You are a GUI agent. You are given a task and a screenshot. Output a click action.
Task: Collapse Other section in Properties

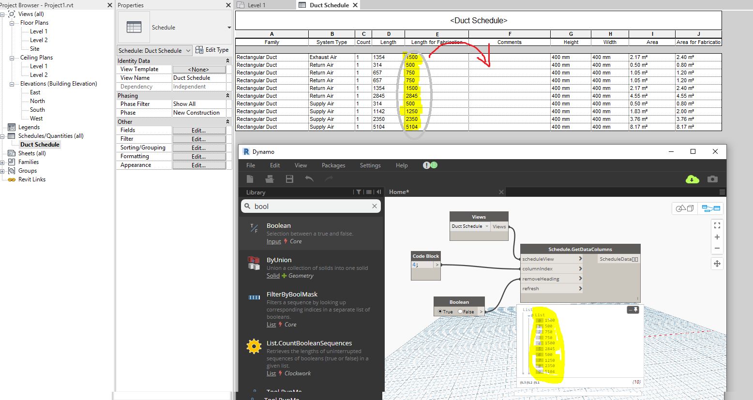tap(227, 122)
